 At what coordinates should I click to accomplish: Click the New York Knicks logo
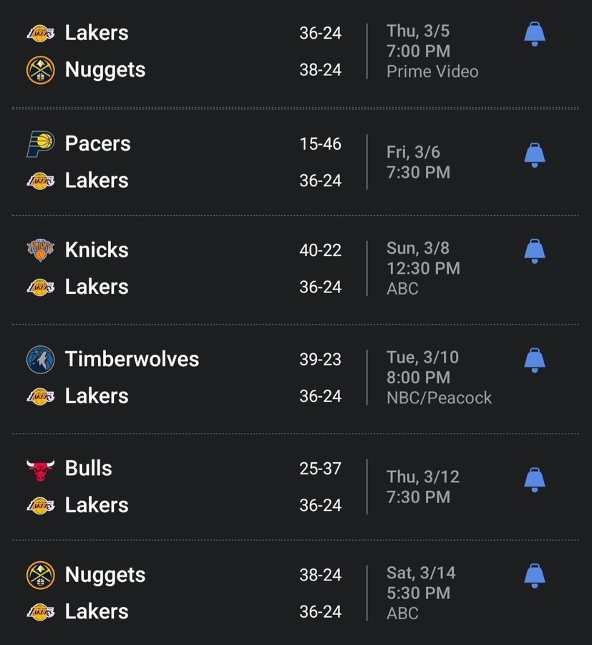click(x=41, y=250)
